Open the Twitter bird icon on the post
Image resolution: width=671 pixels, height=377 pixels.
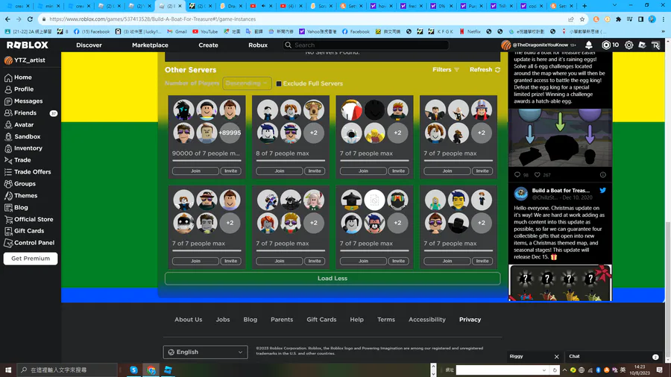[x=602, y=191]
